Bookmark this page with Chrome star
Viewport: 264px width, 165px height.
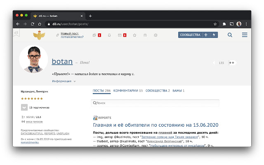pyautogui.click(x=215, y=24)
